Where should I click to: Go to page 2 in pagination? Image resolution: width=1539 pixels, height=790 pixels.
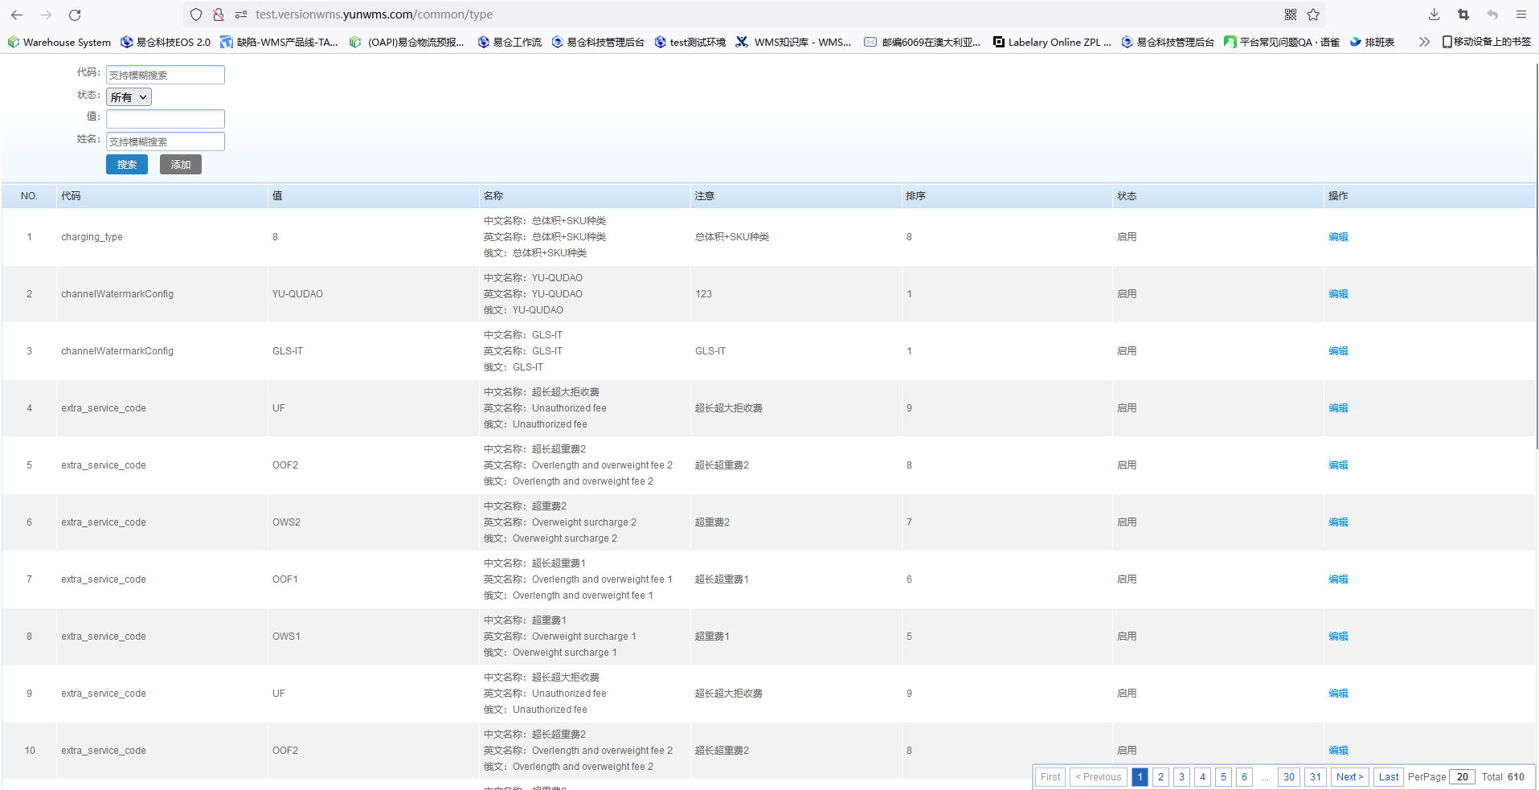(x=1160, y=777)
